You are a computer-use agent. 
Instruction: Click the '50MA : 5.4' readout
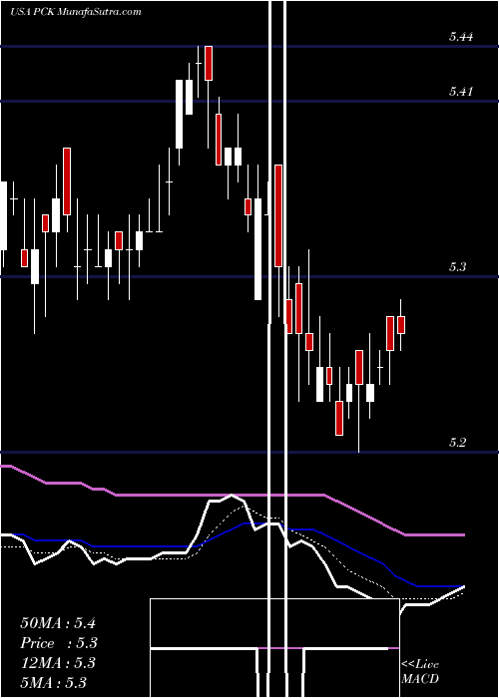[x=58, y=622]
